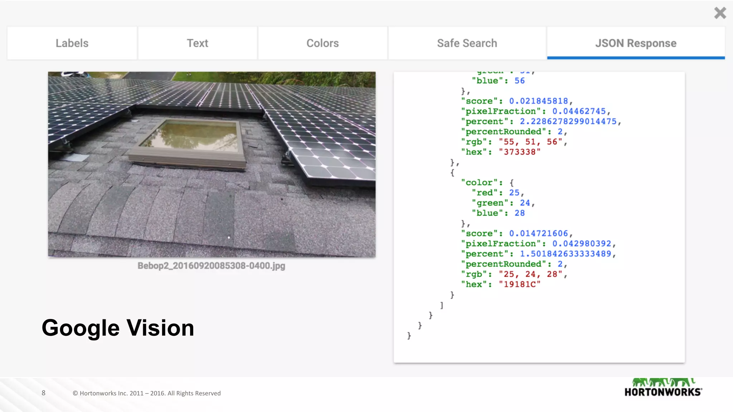Switch to the Labels tab
This screenshot has width=733, height=412.
tap(72, 43)
